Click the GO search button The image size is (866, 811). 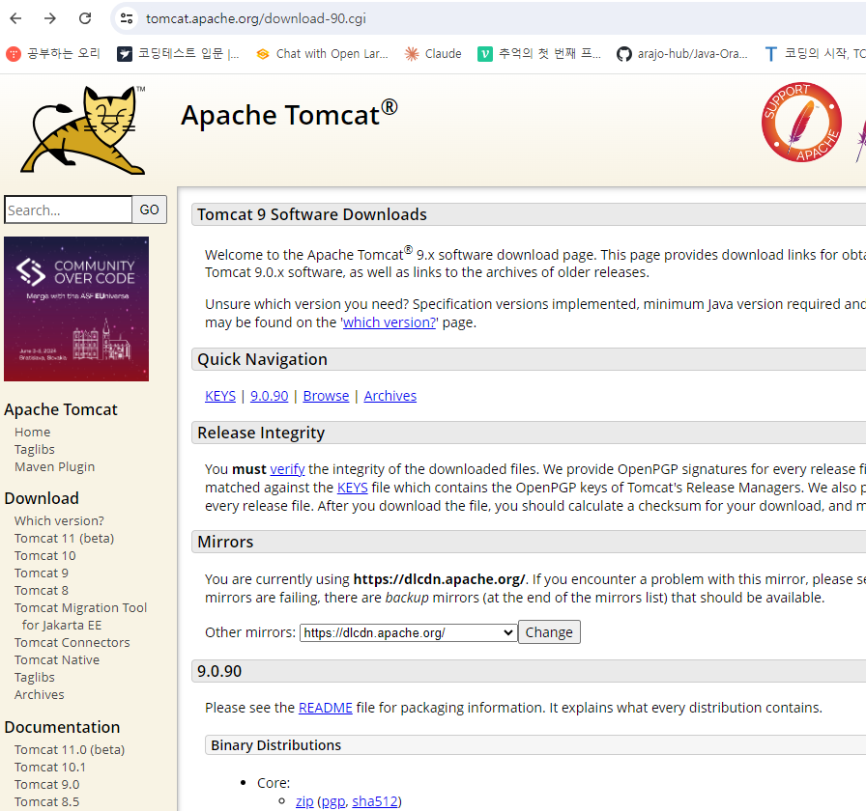tap(149, 210)
